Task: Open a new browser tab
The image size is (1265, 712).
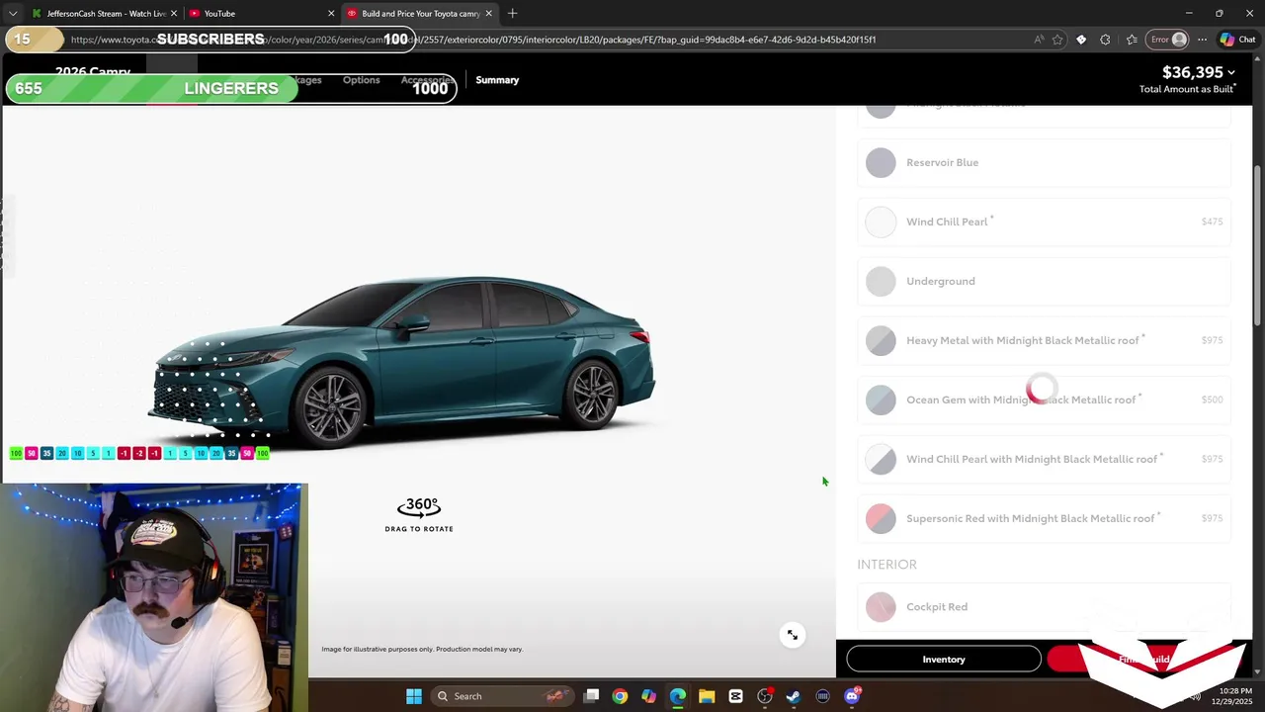Action: pyautogui.click(x=512, y=13)
